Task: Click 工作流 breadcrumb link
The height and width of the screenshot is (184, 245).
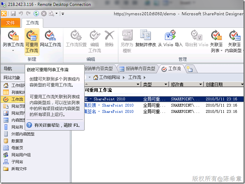Action: click(x=135, y=77)
